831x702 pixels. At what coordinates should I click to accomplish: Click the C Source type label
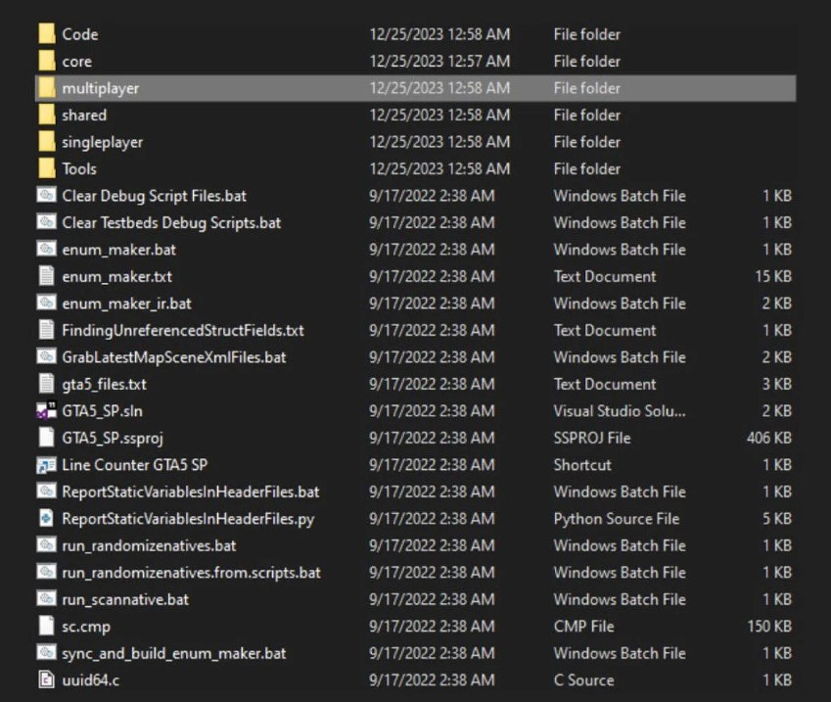pyautogui.click(x=583, y=680)
